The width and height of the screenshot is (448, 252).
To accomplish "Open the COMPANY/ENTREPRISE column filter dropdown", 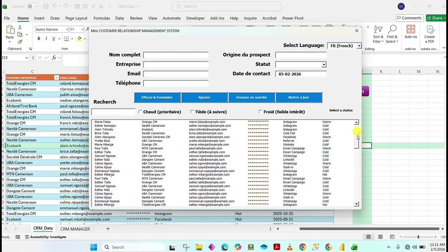I will pyautogui.click(x=56, y=78).
